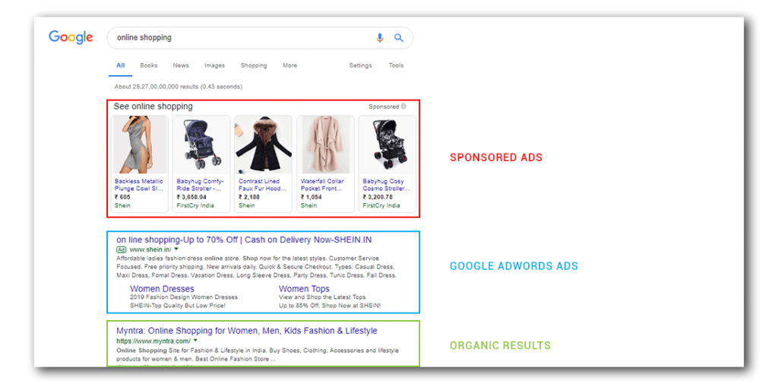The width and height of the screenshot is (778, 384).
Task: Click 'Babyhug Cosy Cosmo Stroller' link
Action: pyautogui.click(x=387, y=185)
